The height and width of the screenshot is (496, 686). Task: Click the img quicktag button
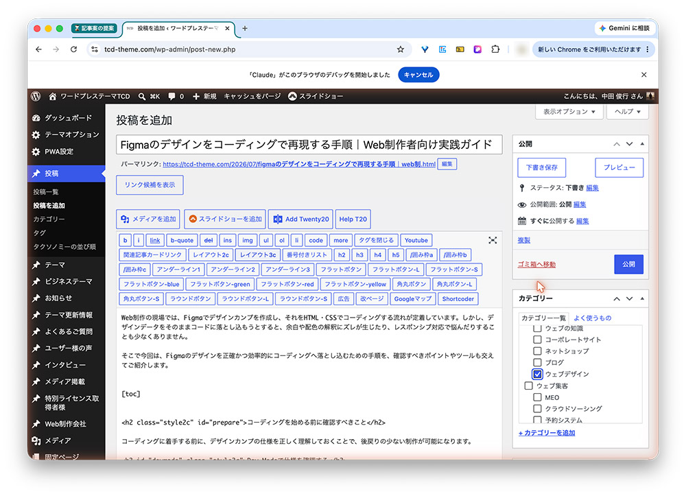coord(247,240)
